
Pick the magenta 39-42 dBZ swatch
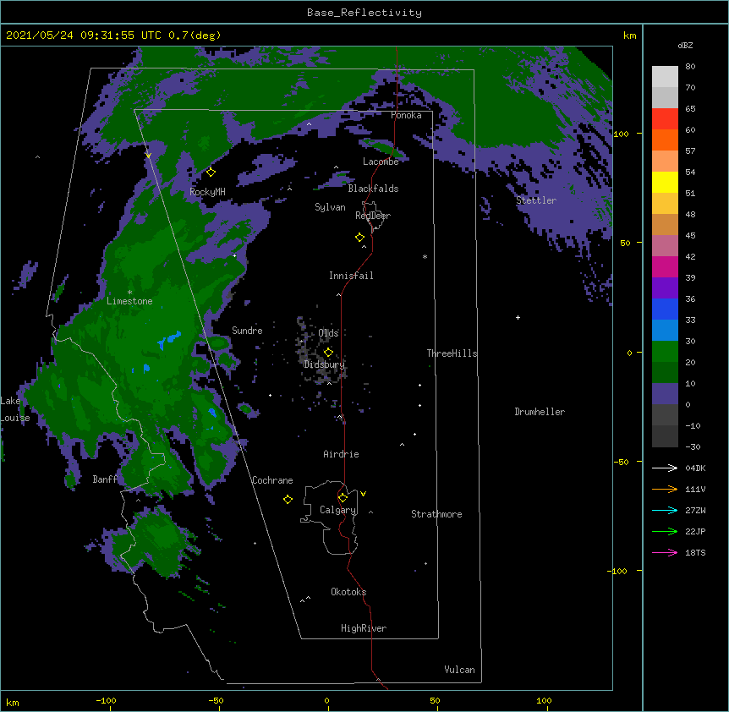click(x=665, y=266)
